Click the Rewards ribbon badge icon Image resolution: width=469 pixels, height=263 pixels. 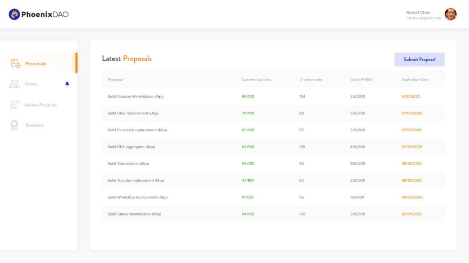click(x=14, y=125)
